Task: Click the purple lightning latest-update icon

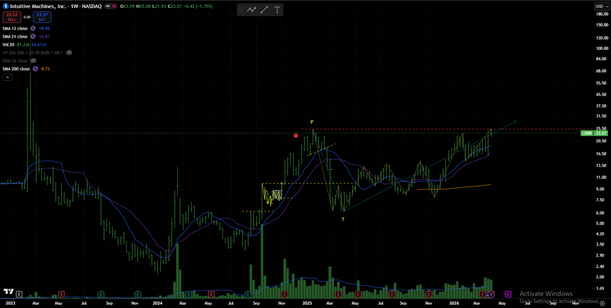Action: [491, 294]
